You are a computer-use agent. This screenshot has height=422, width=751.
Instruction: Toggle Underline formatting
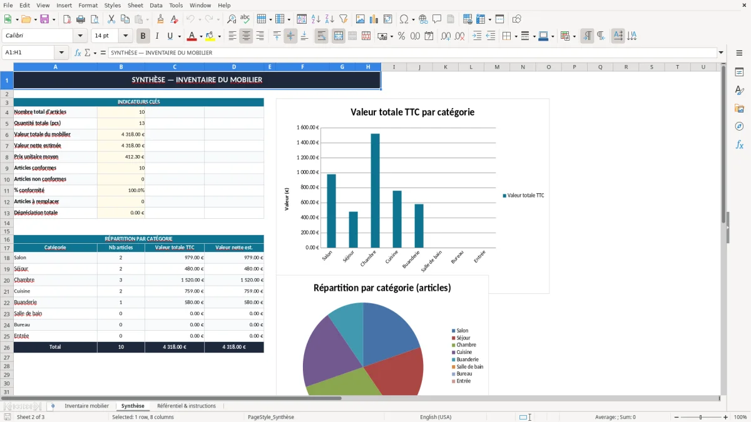[x=170, y=36]
